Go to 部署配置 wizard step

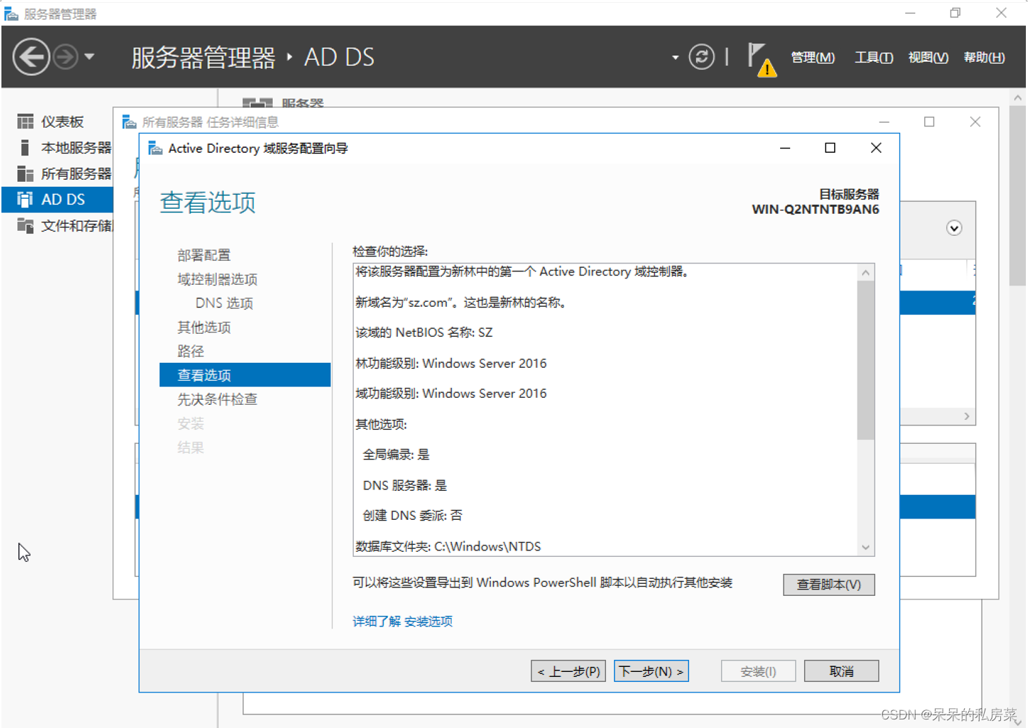(x=204, y=255)
